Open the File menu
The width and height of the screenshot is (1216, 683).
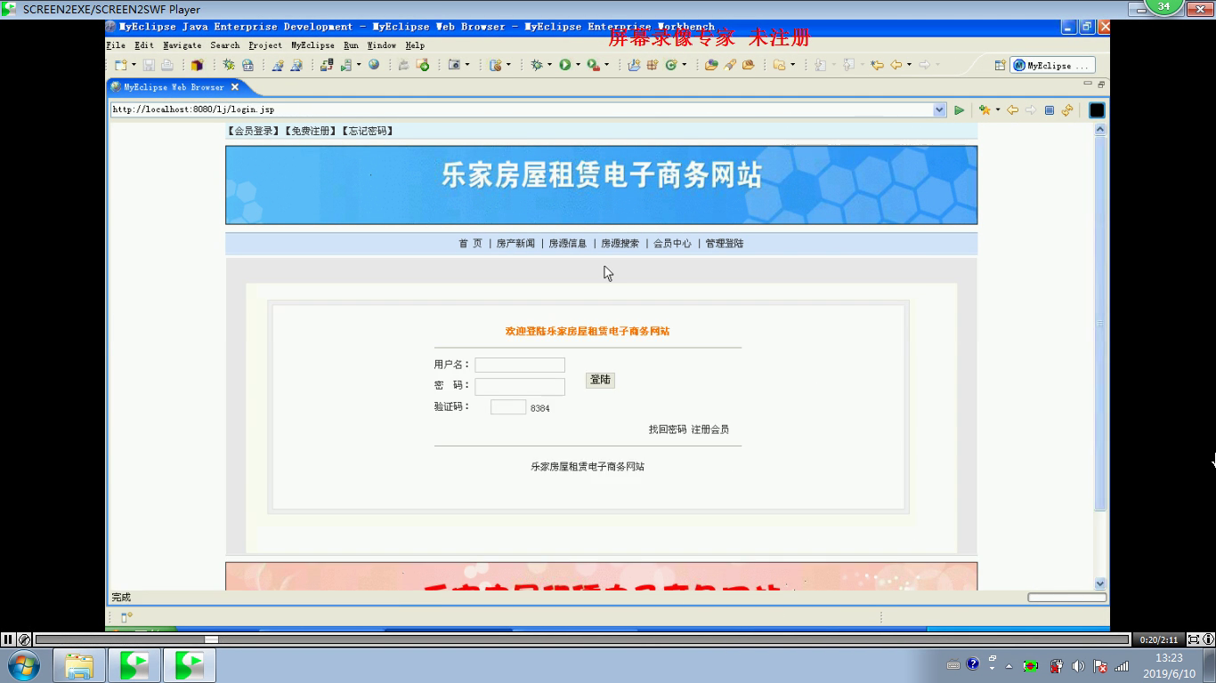click(116, 45)
